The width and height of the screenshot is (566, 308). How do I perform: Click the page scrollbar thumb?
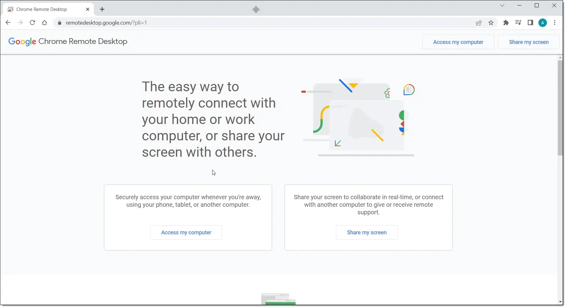(560, 108)
